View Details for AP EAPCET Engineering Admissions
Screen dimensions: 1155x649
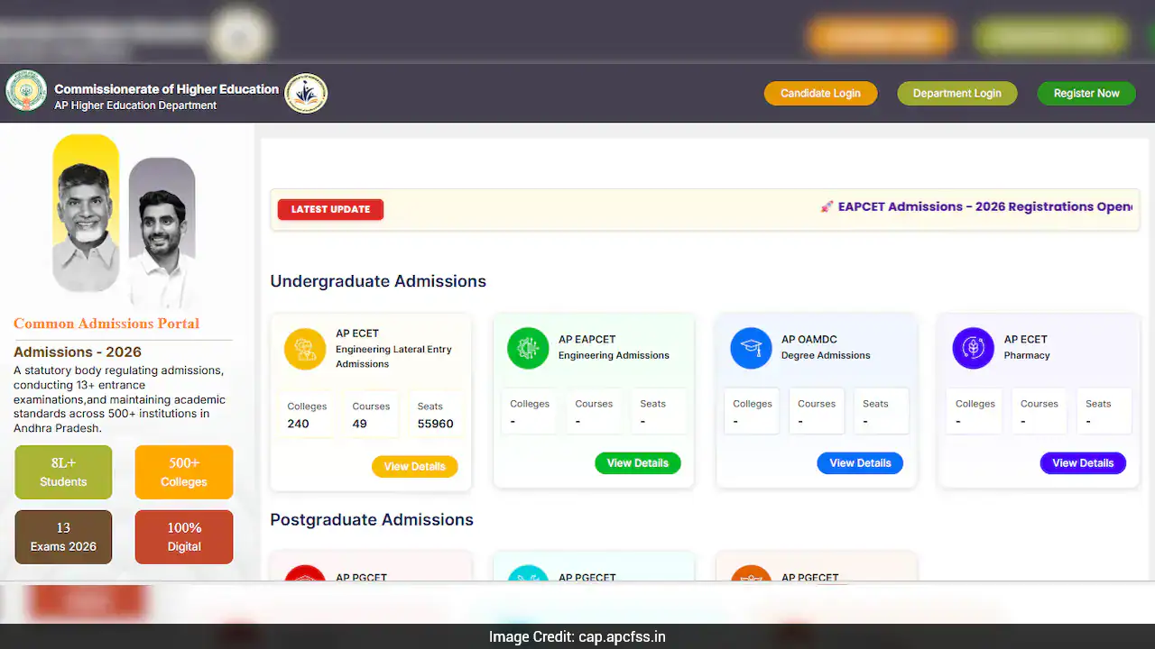pos(638,463)
